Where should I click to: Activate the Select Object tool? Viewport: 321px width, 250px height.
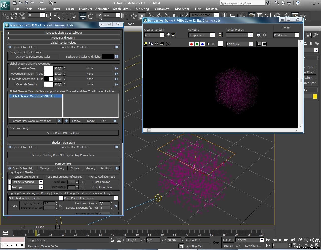pyautogui.click(x=49, y=16)
